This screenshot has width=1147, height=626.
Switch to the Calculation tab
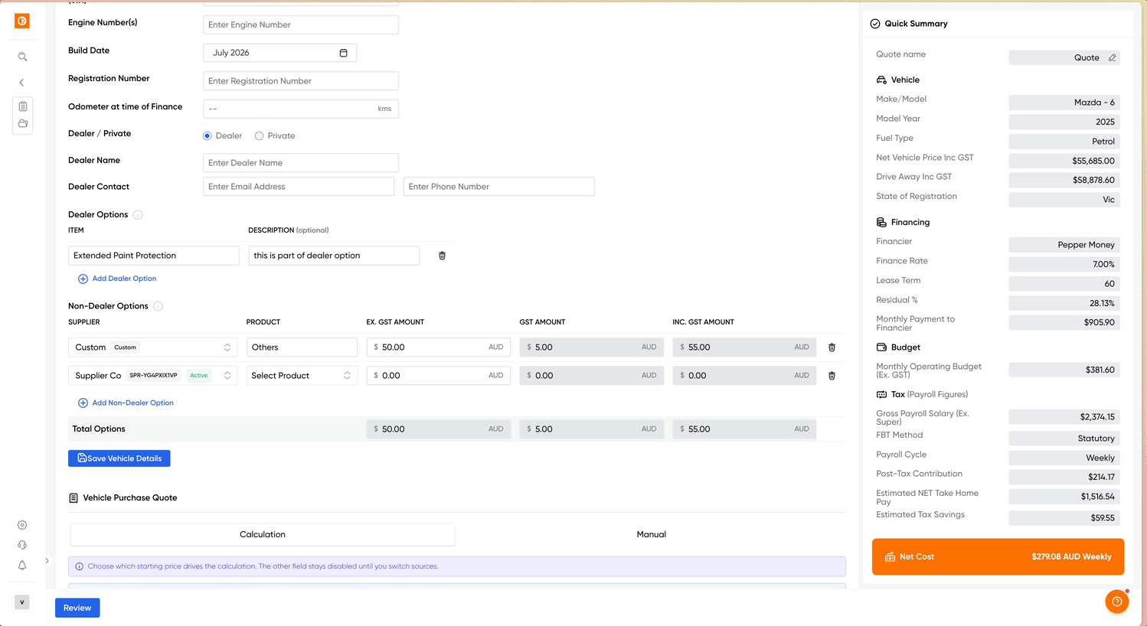coord(263,534)
